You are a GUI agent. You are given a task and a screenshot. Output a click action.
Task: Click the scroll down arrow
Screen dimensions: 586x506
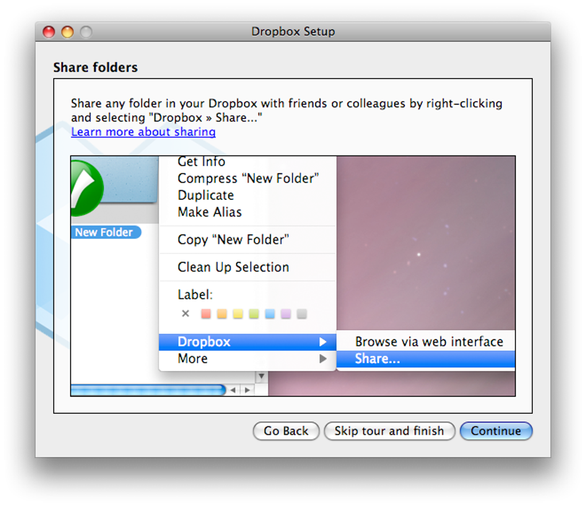coord(261,376)
